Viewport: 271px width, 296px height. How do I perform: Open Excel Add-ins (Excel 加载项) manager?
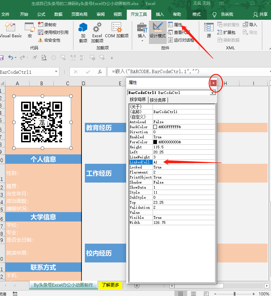(97, 33)
